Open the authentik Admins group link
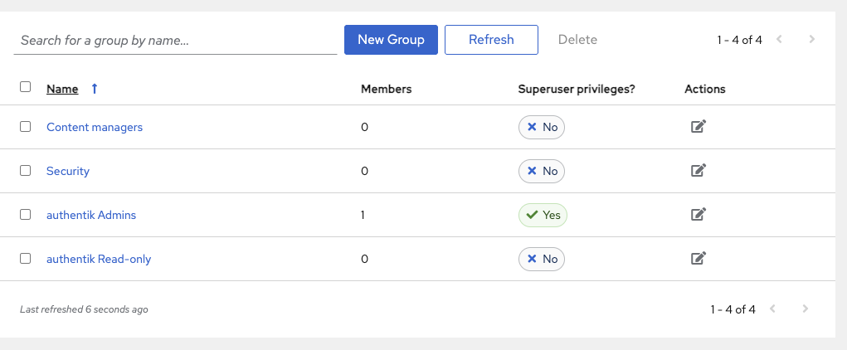The width and height of the screenshot is (847, 350). [91, 215]
